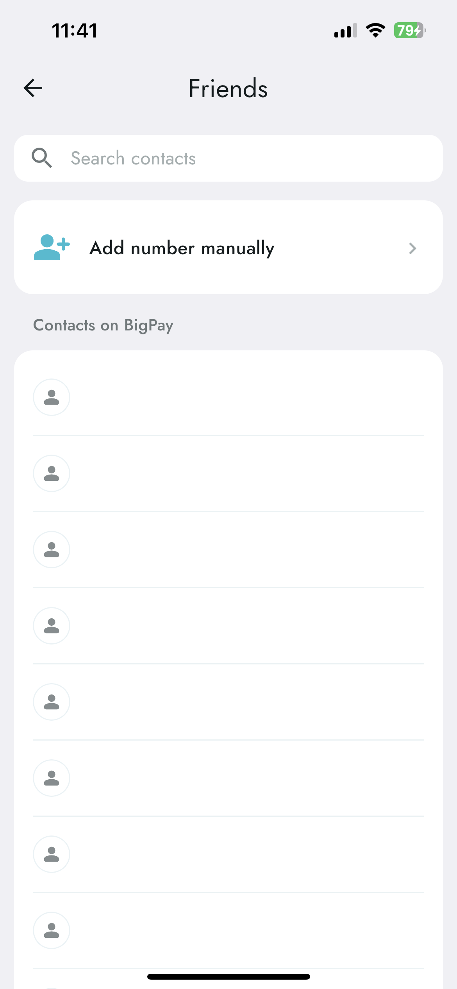This screenshot has height=989, width=457.
Task: Select the fourth contact avatar
Action: (52, 626)
